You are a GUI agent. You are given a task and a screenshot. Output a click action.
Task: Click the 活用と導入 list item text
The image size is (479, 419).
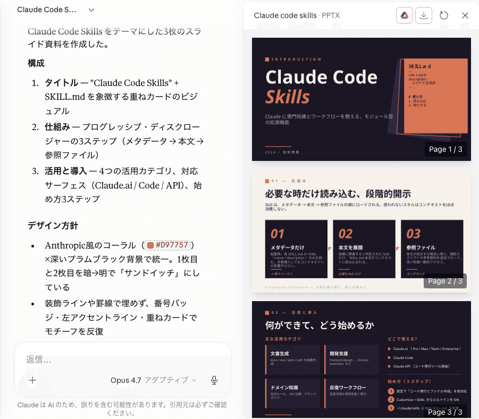[x=123, y=185]
